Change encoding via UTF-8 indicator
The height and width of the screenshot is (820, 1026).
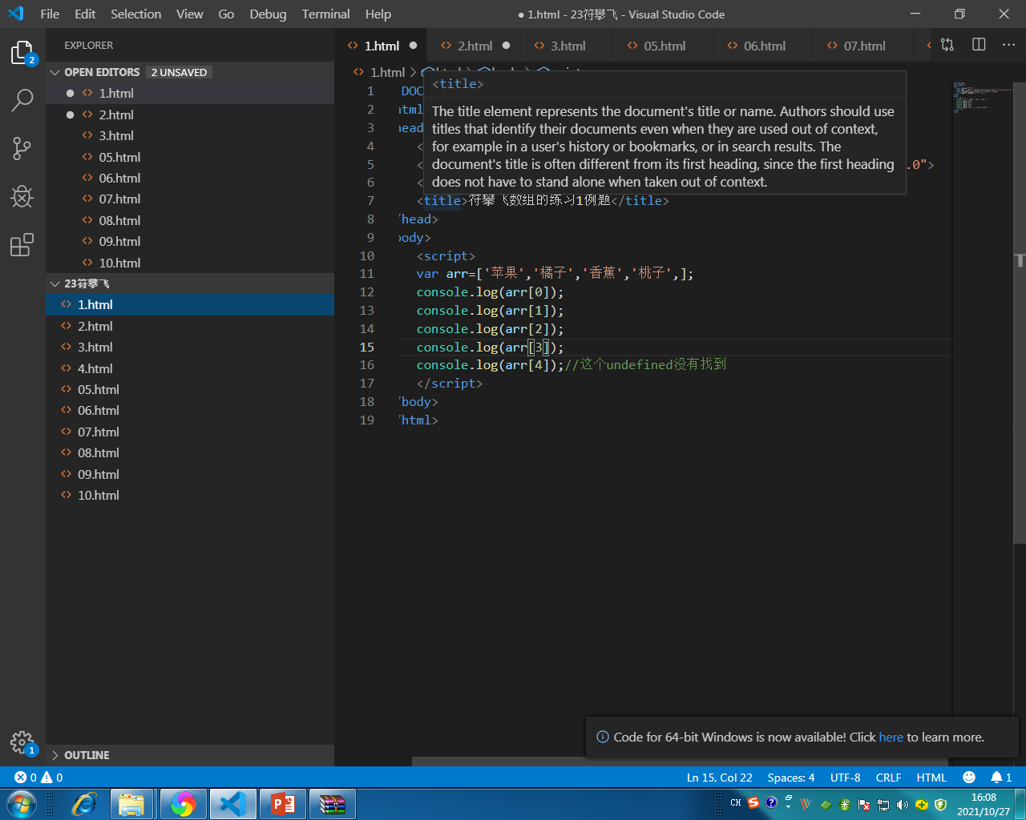(x=845, y=778)
